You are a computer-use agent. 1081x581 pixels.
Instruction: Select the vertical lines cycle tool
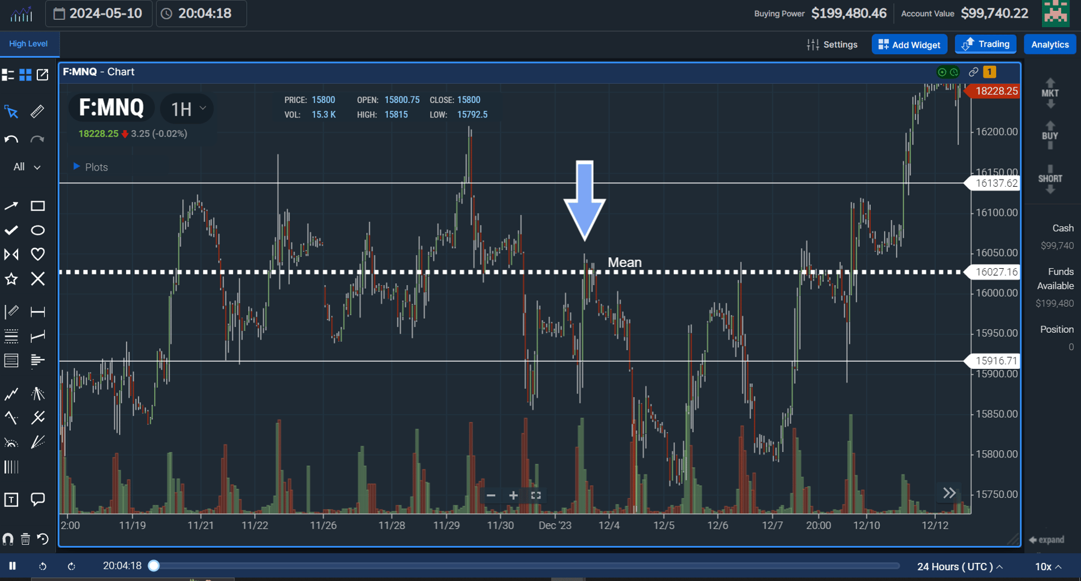point(11,466)
